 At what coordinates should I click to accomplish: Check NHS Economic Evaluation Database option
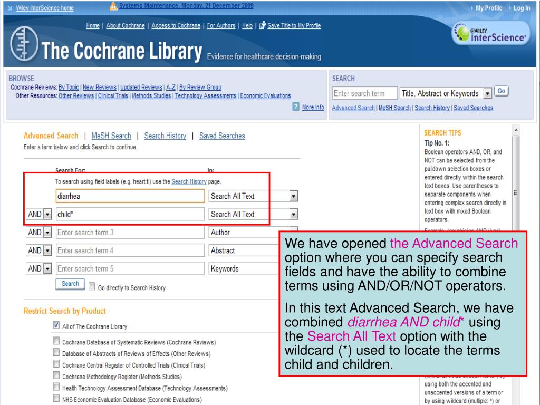pyautogui.click(x=56, y=399)
